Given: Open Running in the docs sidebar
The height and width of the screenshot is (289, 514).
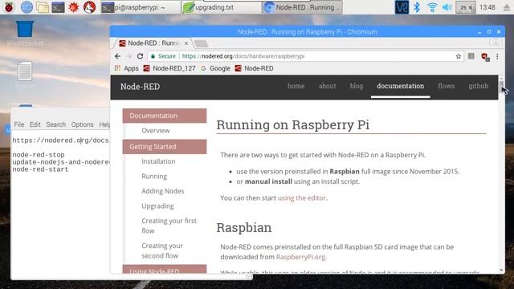Looking at the screenshot, I should [x=154, y=177].
